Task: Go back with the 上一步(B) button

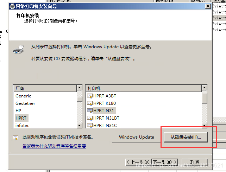Action: 138,162
